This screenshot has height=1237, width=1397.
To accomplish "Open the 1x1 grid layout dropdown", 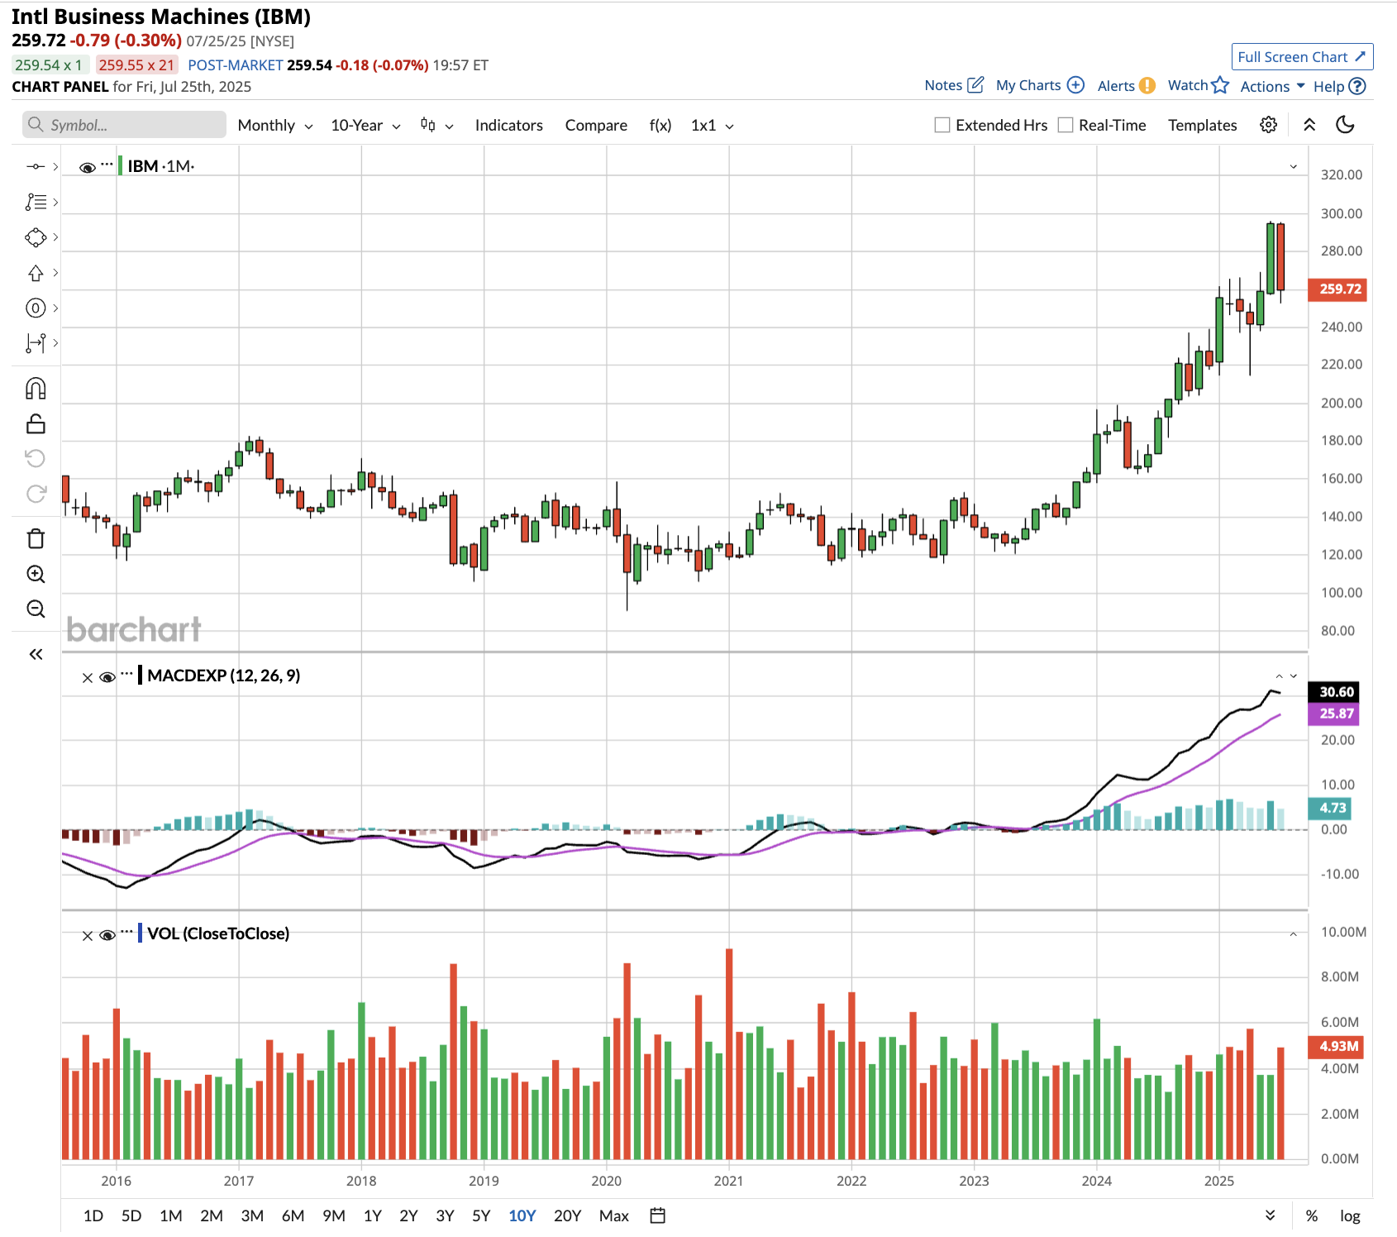I will click(x=713, y=125).
